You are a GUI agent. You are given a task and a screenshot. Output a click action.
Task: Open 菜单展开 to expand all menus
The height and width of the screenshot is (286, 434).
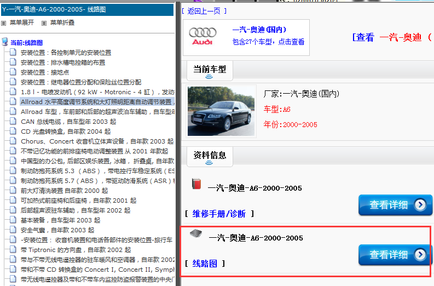[21, 22]
